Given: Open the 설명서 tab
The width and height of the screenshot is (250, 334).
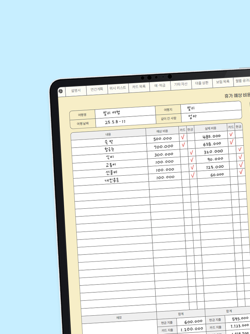Looking at the screenshot, I should point(75,91).
